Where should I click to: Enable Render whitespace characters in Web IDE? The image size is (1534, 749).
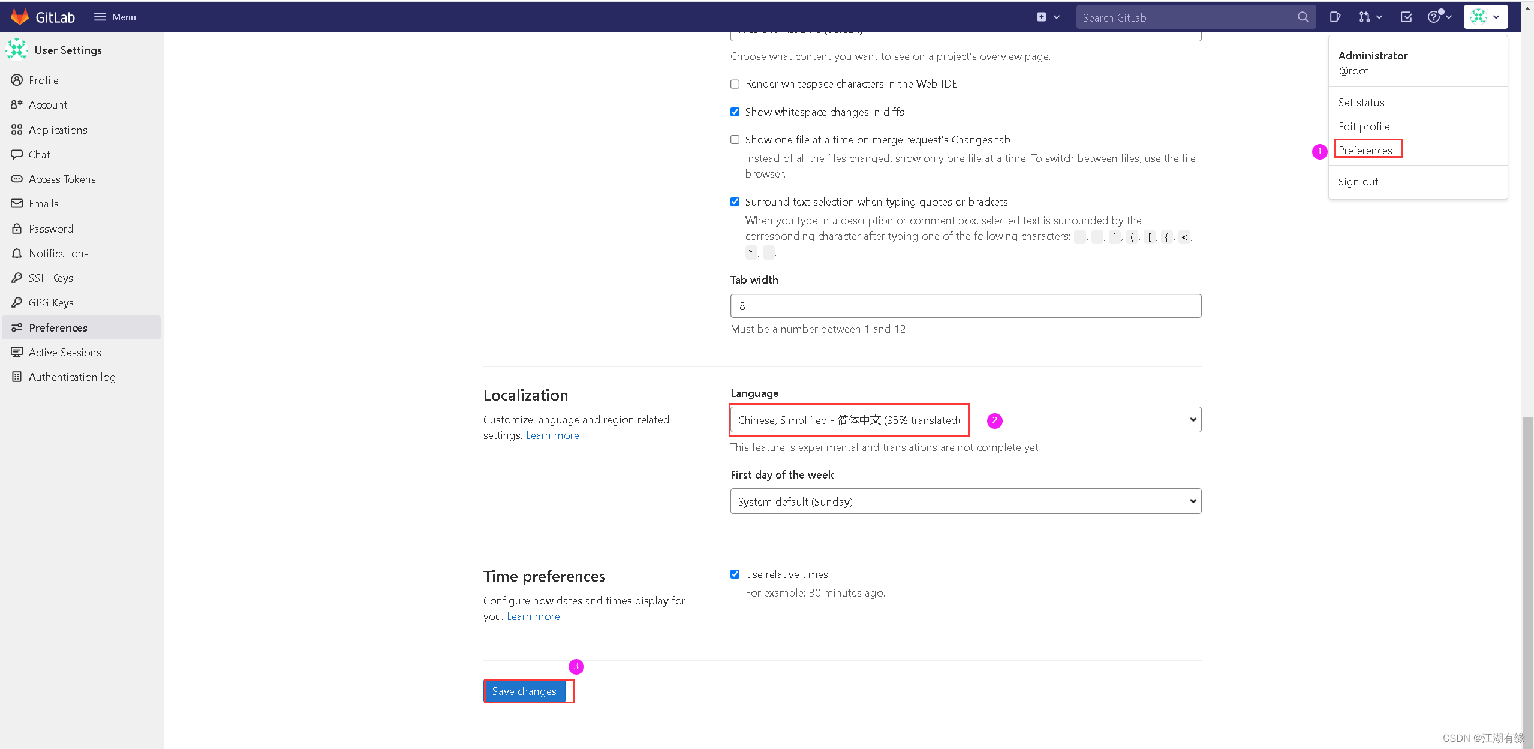(735, 84)
